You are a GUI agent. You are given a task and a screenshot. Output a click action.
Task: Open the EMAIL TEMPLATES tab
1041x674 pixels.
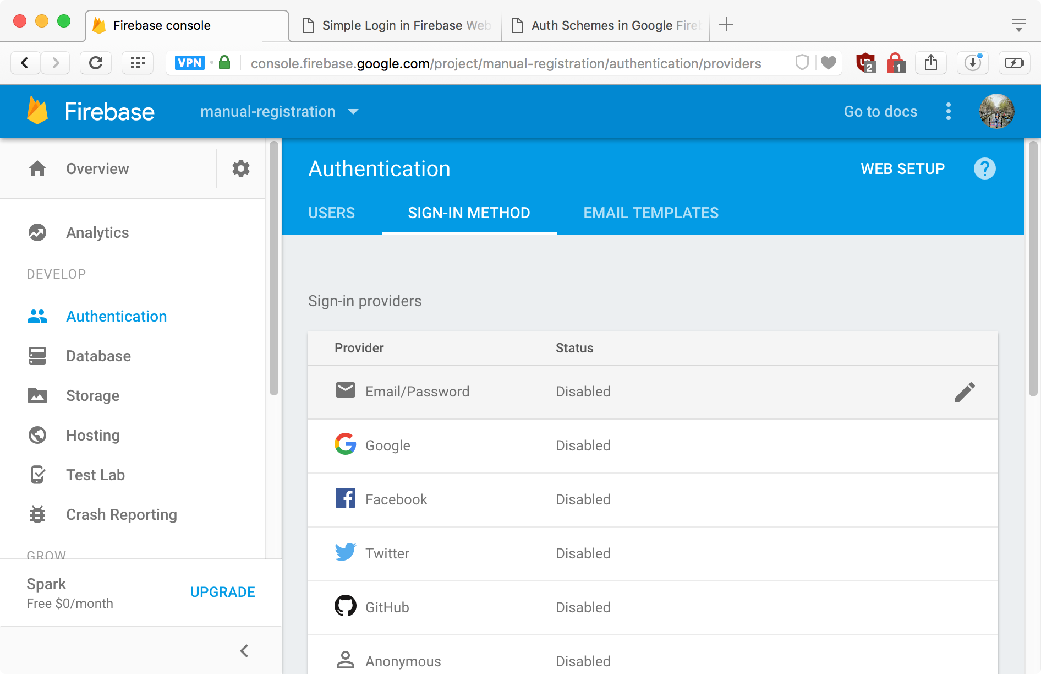(651, 213)
